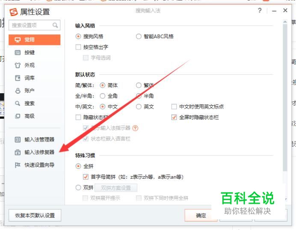
Task: Toggle 首字母简拼 checkbox
Action: (86, 177)
